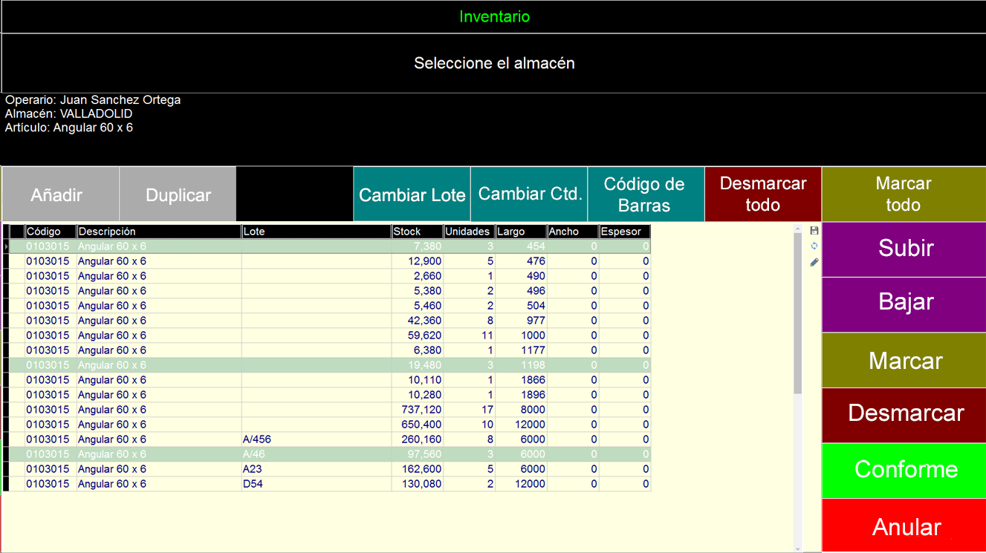Hit Desmarcar todo to unmark all rows

click(762, 194)
